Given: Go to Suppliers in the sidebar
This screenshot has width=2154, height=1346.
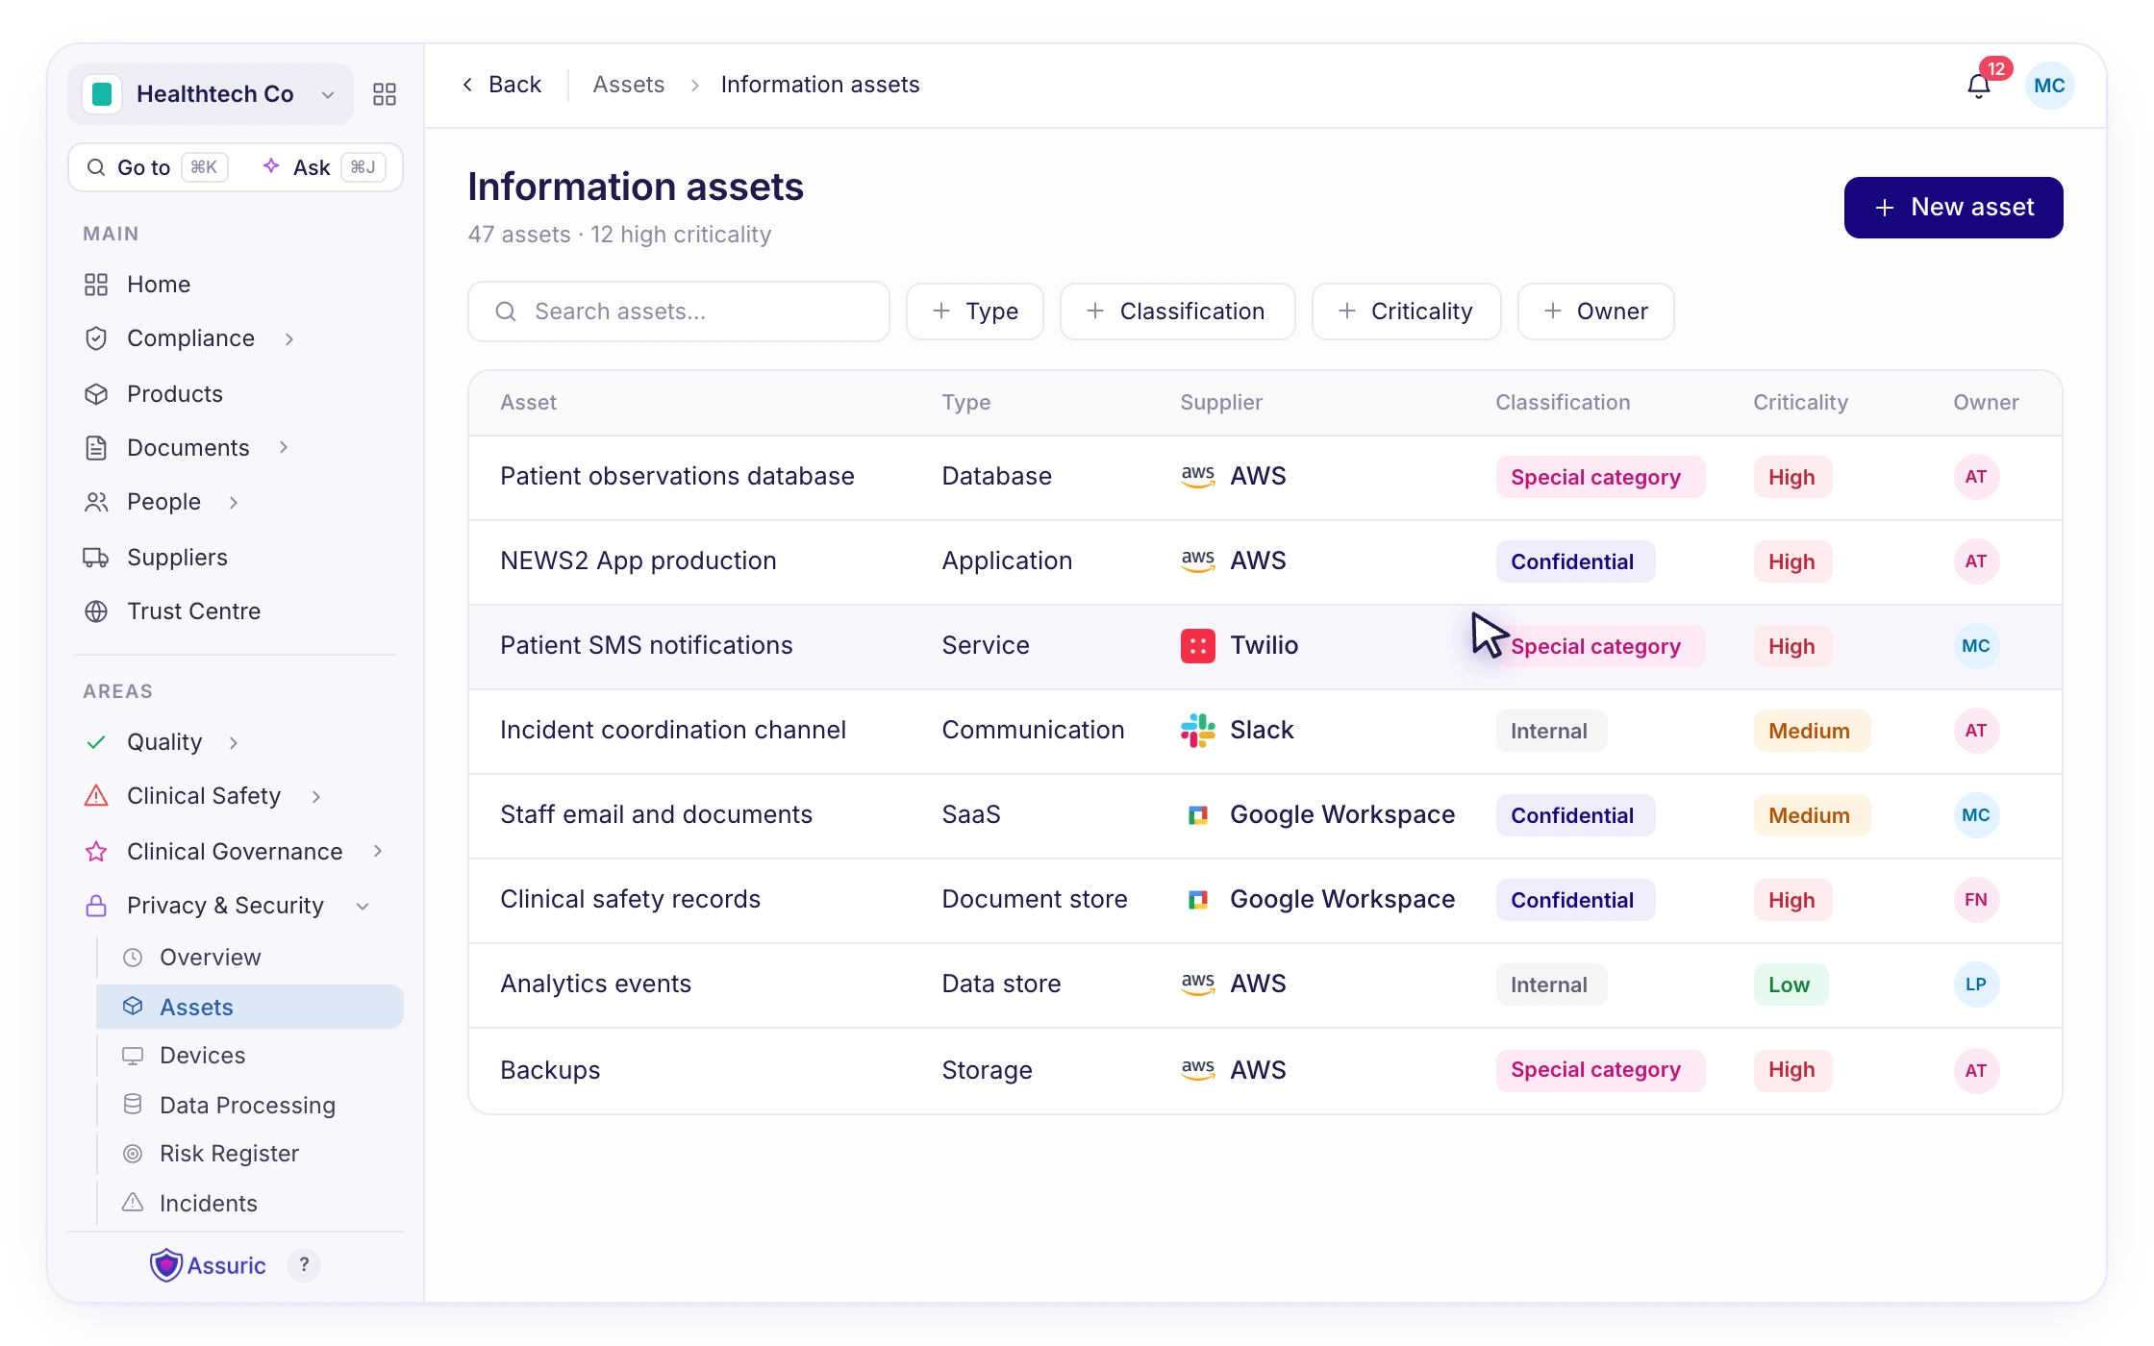Looking at the screenshot, I should pyautogui.click(x=177, y=558).
